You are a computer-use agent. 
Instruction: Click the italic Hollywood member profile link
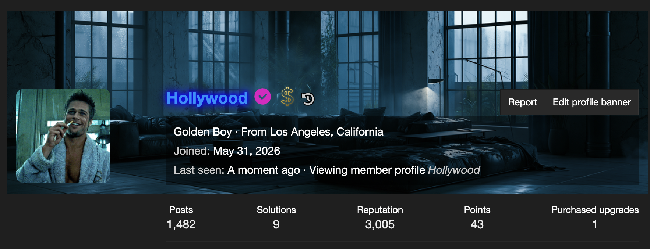(454, 170)
